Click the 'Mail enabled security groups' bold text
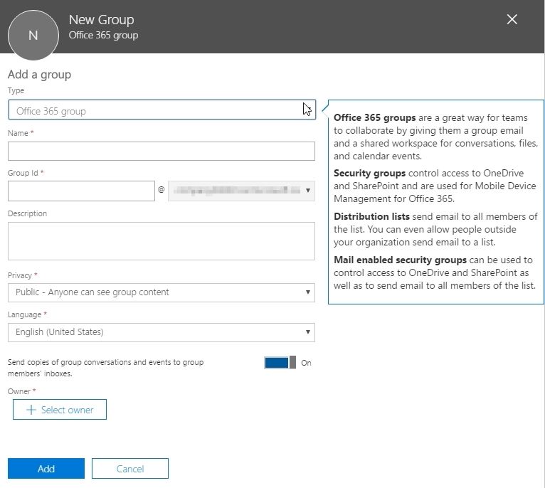 (400, 260)
